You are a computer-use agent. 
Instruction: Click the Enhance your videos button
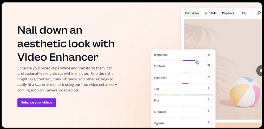36,103
